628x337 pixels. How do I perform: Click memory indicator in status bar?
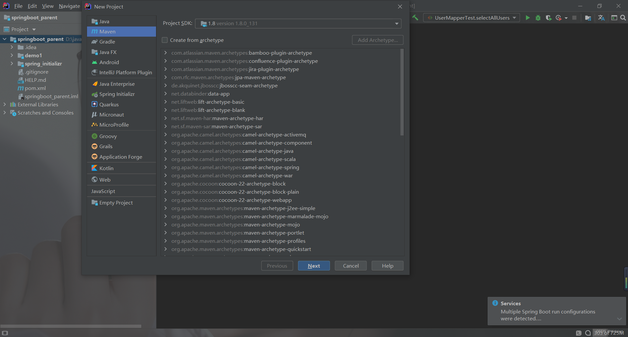609,333
